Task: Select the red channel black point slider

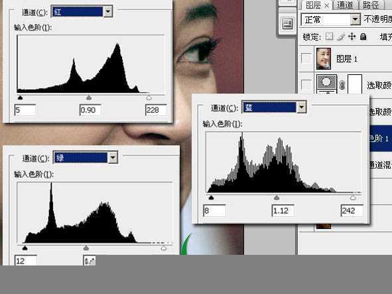Action: coord(21,98)
